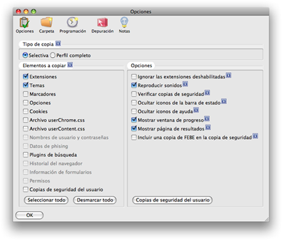Disable Reproducir sonidos
The width and height of the screenshot is (282, 240).
[x=134, y=85]
